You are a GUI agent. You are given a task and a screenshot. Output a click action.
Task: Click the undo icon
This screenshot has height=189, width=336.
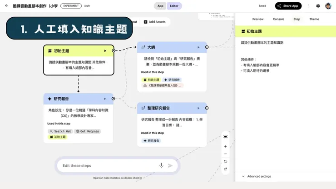[x=225, y=162]
